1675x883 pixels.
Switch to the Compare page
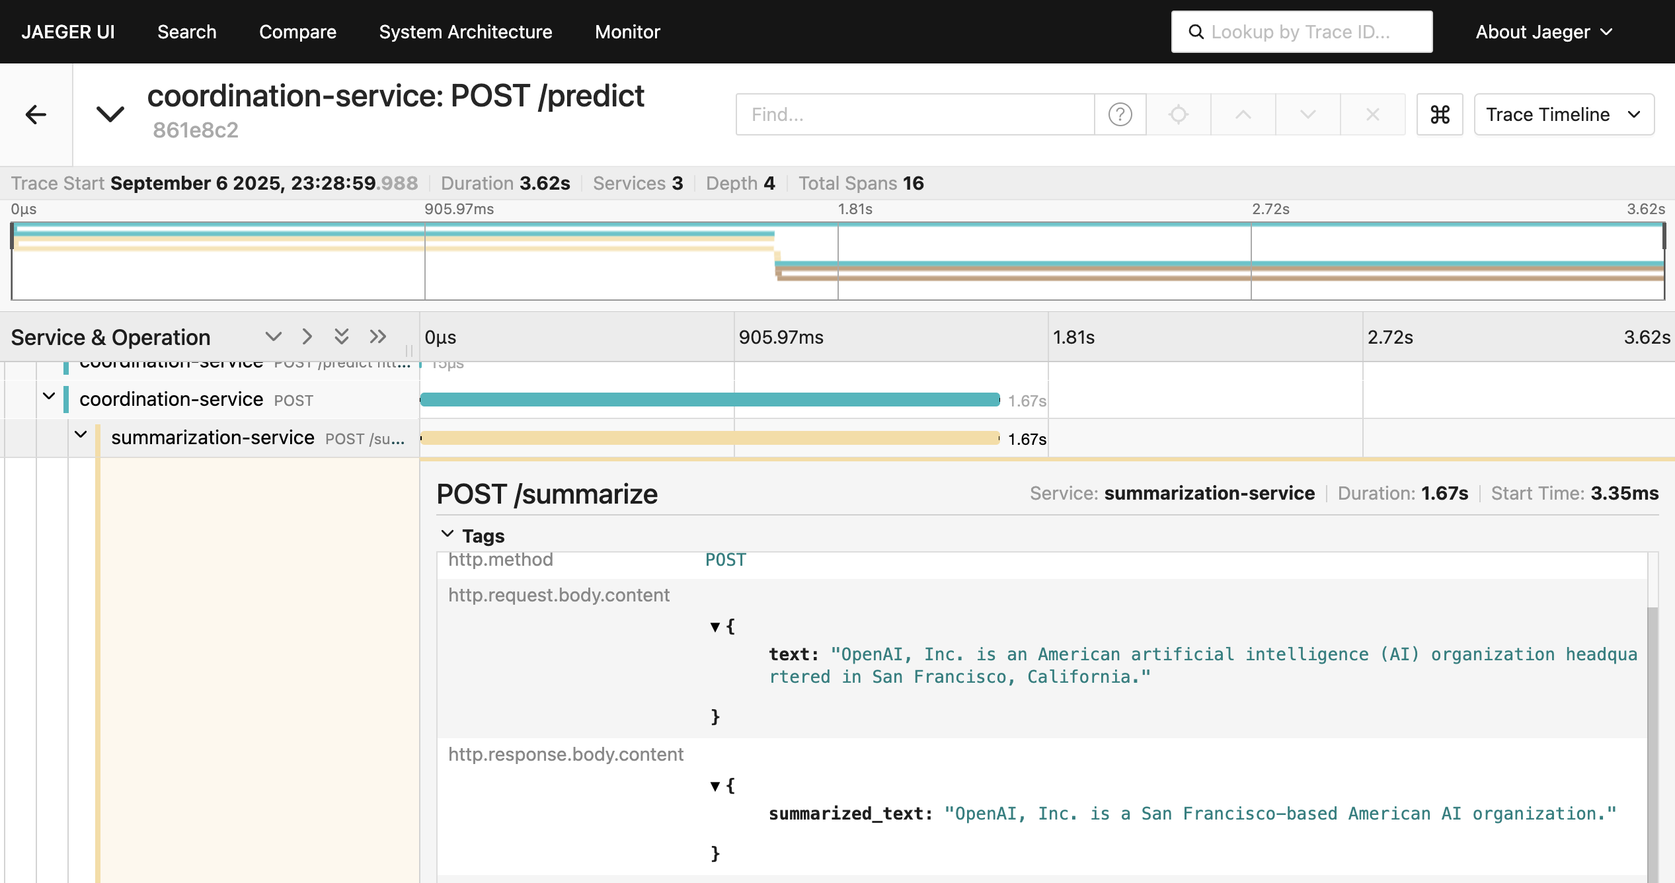coord(297,32)
